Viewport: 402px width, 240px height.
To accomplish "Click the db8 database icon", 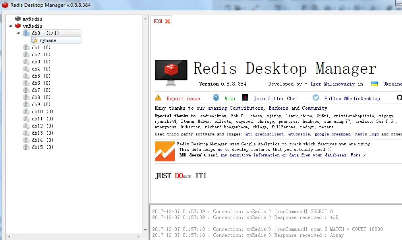I will (x=26, y=97).
